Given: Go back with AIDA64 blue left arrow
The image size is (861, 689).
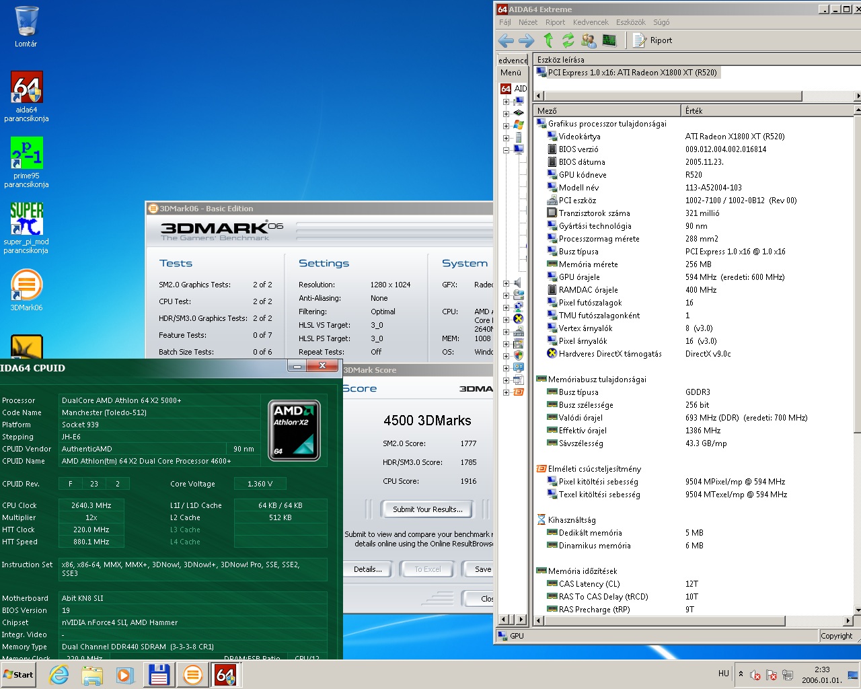Looking at the screenshot, I should point(506,40).
